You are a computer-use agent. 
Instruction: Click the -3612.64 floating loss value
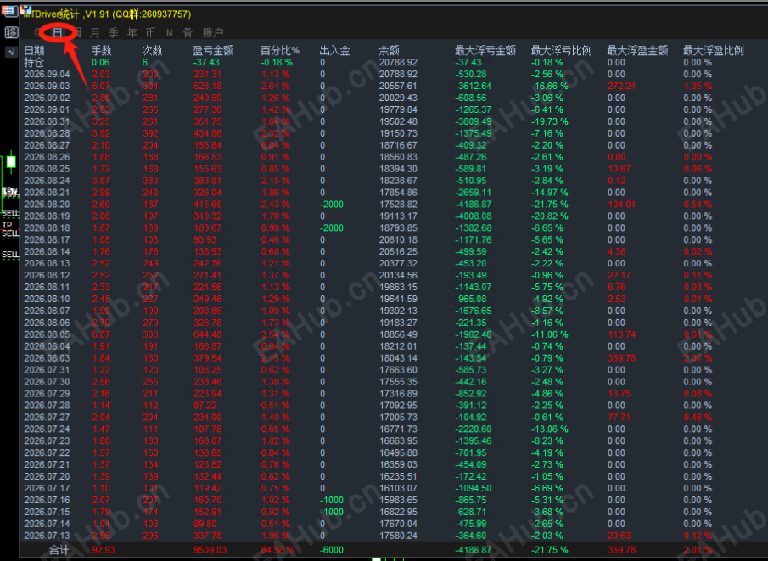pyautogui.click(x=474, y=87)
